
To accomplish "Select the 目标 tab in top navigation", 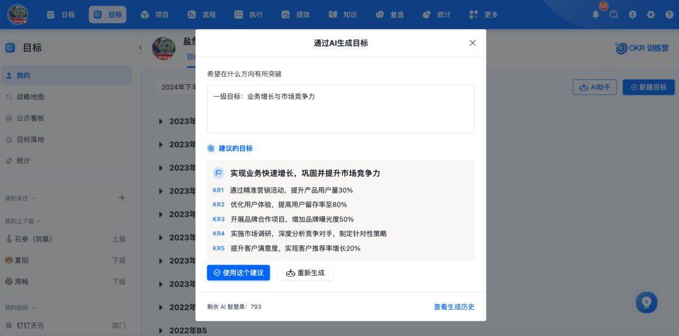I will pyautogui.click(x=108, y=14).
